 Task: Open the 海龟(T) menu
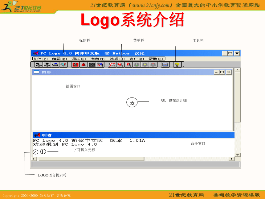(x=98, y=59)
